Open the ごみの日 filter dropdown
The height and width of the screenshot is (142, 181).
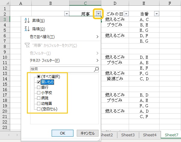tap(126, 14)
